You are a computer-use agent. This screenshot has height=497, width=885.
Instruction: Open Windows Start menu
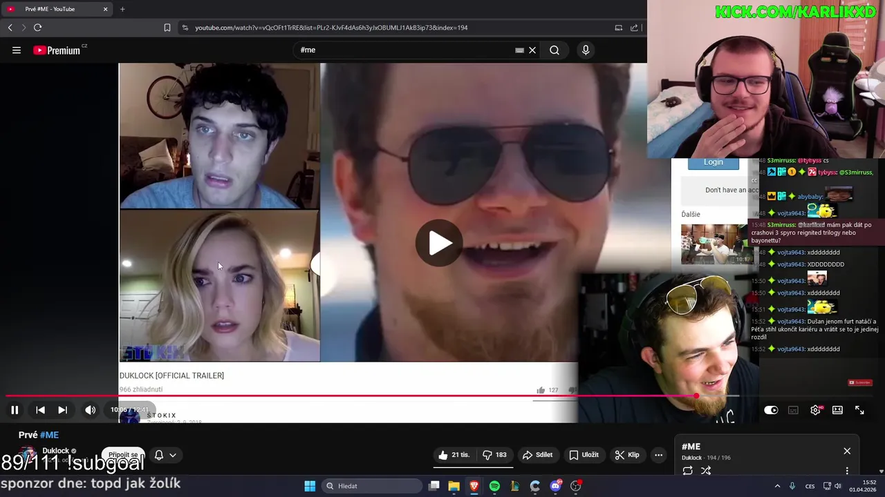pyautogui.click(x=309, y=486)
